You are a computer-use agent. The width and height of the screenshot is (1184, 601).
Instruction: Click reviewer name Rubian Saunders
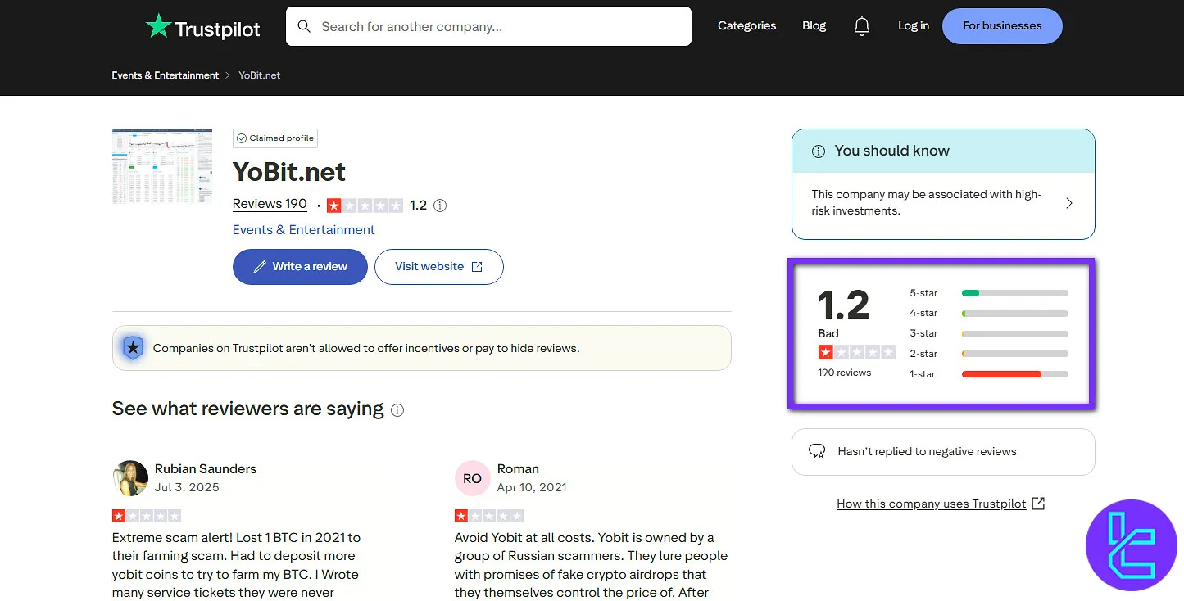(206, 469)
